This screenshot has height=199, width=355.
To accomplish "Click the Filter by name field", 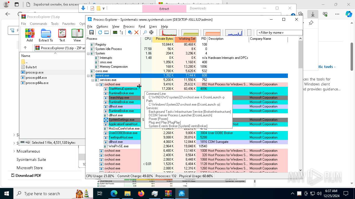I will 280,33.
